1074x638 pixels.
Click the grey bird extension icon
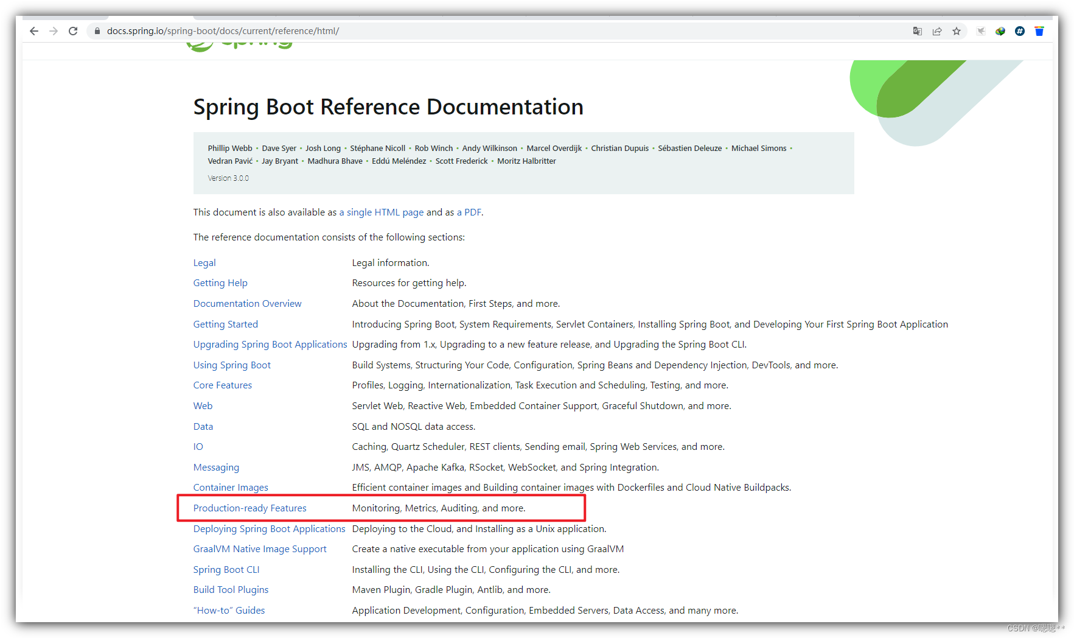[981, 31]
